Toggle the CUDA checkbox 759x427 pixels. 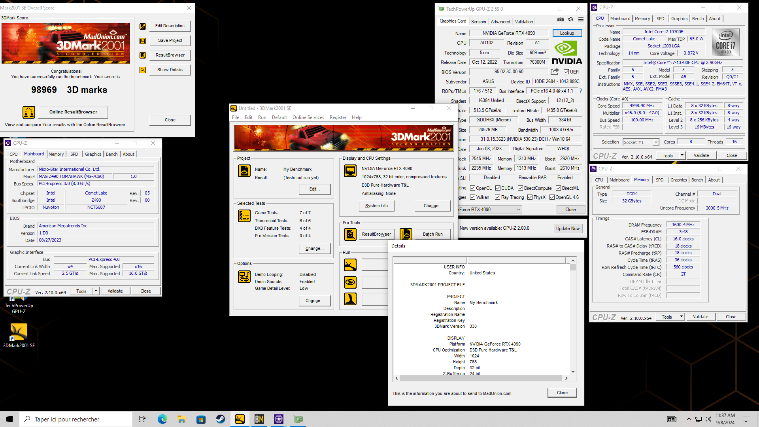(x=498, y=188)
